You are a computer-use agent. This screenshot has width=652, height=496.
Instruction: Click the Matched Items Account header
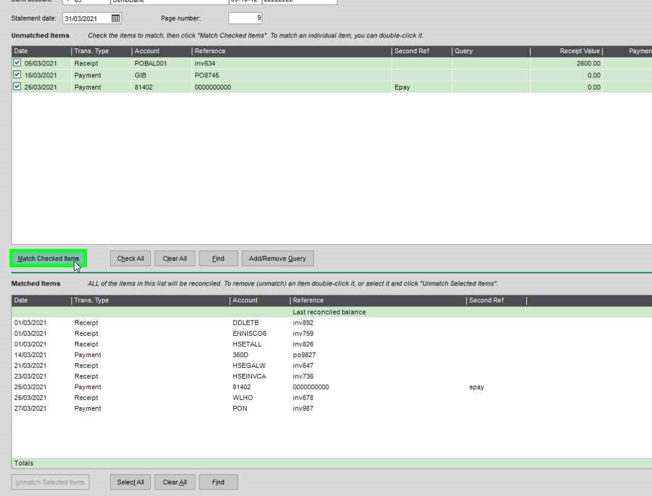coord(260,301)
